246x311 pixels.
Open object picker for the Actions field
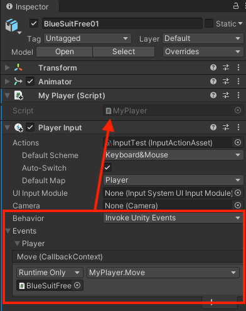[x=238, y=143]
